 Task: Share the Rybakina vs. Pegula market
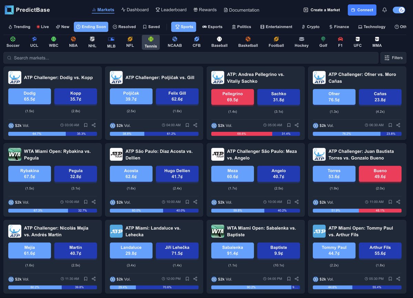click(94, 202)
